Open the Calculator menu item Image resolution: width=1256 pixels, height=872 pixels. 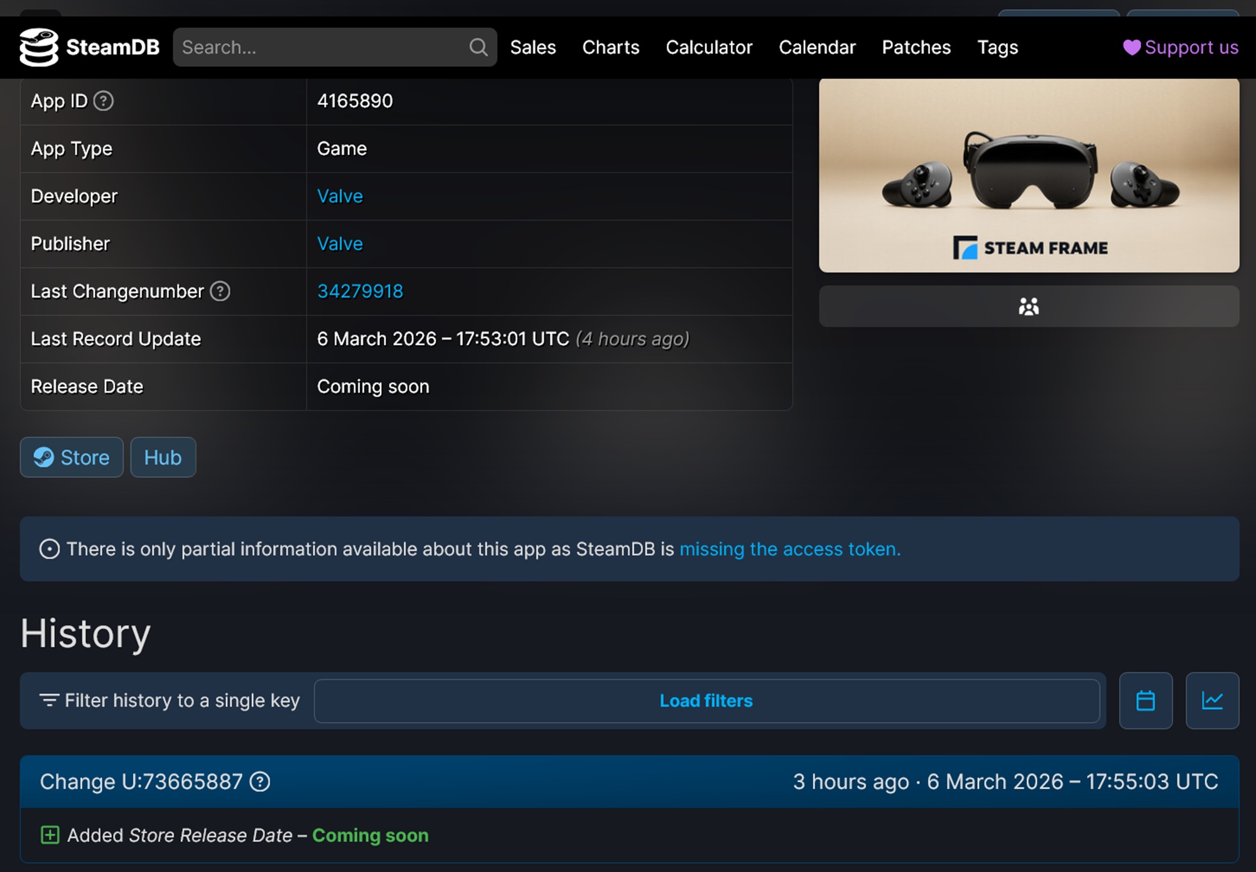tap(708, 47)
